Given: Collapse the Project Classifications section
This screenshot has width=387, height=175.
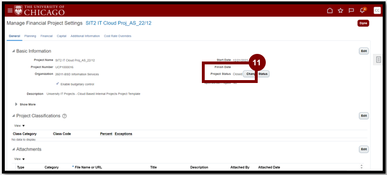Looking at the screenshot, I should coord(13,116).
